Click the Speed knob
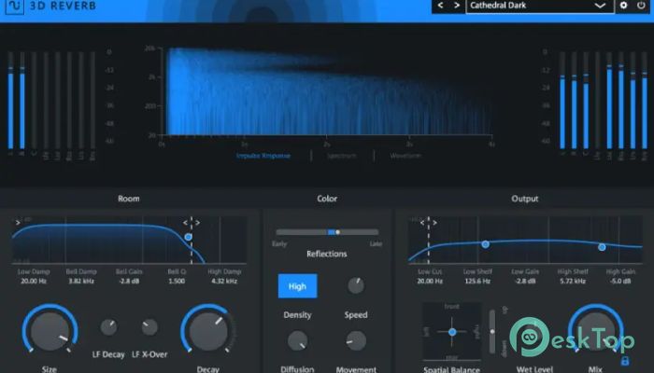Screen dimensions: 654x373 355,286
